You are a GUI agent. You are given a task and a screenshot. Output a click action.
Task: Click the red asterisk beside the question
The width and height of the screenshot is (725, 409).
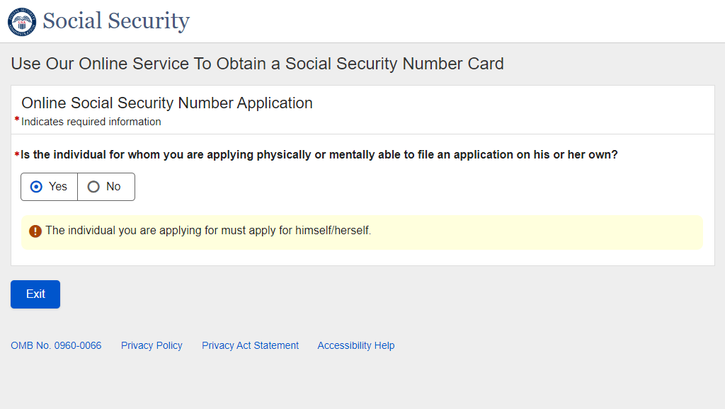tap(17, 155)
